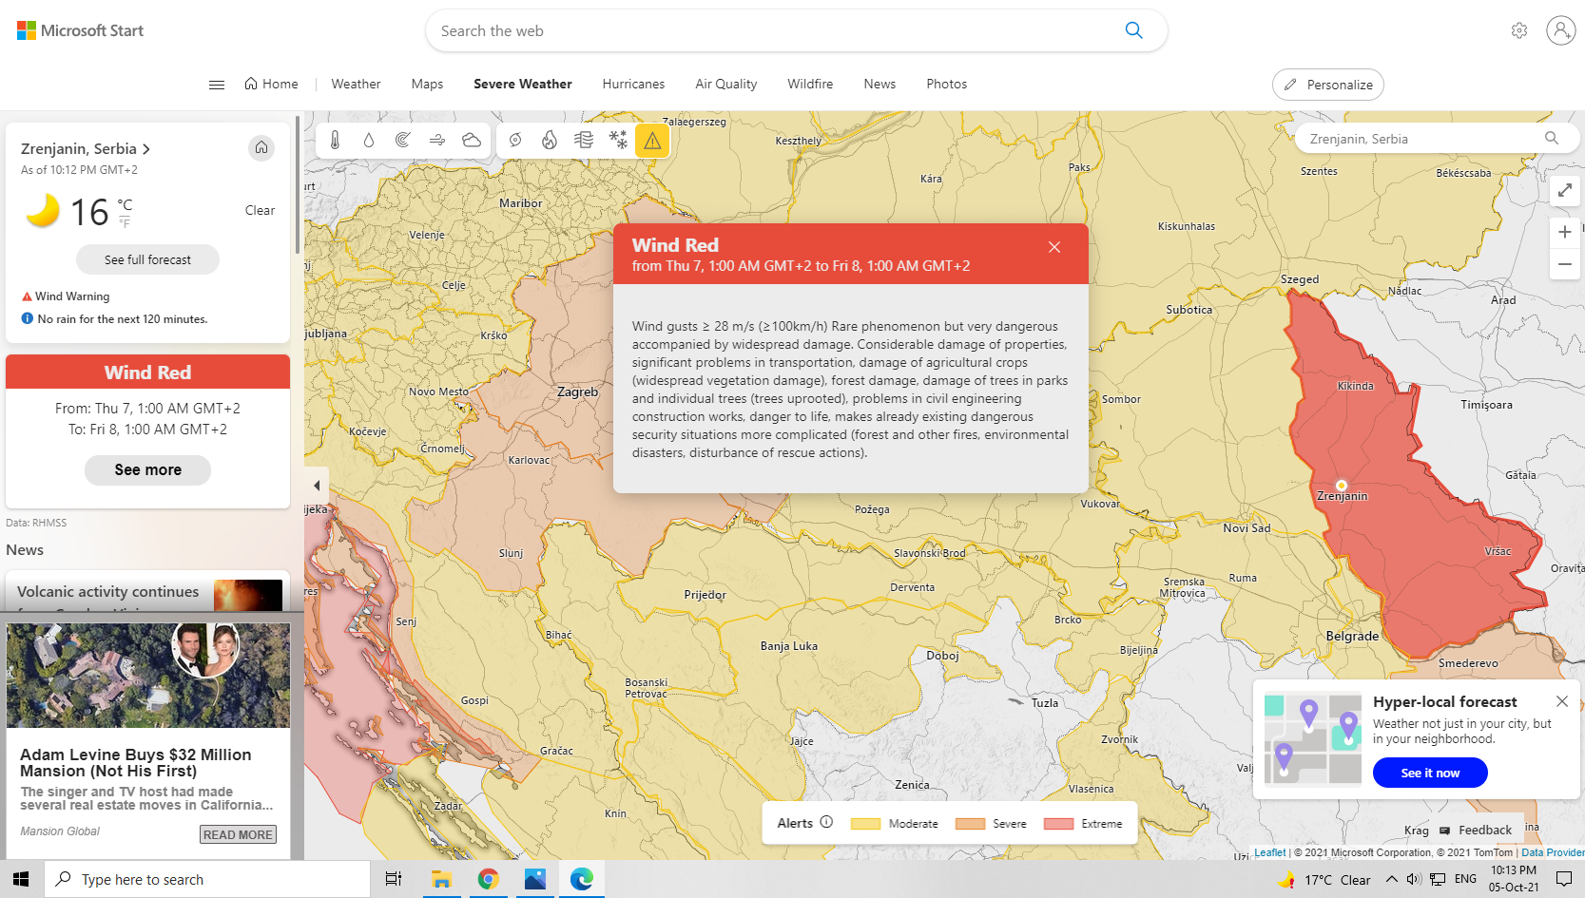Select the hurricane tracker map layer

[x=515, y=141]
